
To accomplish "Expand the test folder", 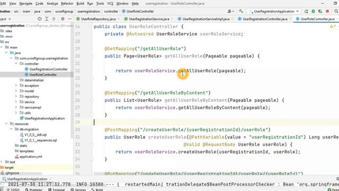I will [x=2, y=162].
